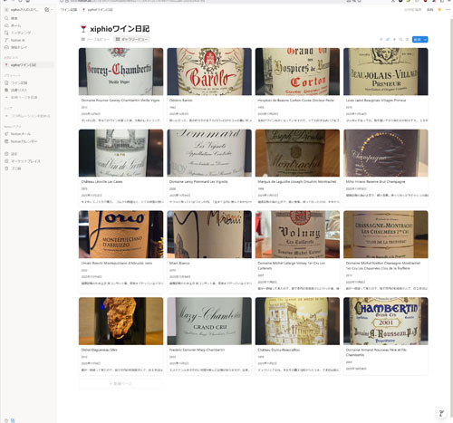
Task: Click the blue New button
Action: (418, 40)
